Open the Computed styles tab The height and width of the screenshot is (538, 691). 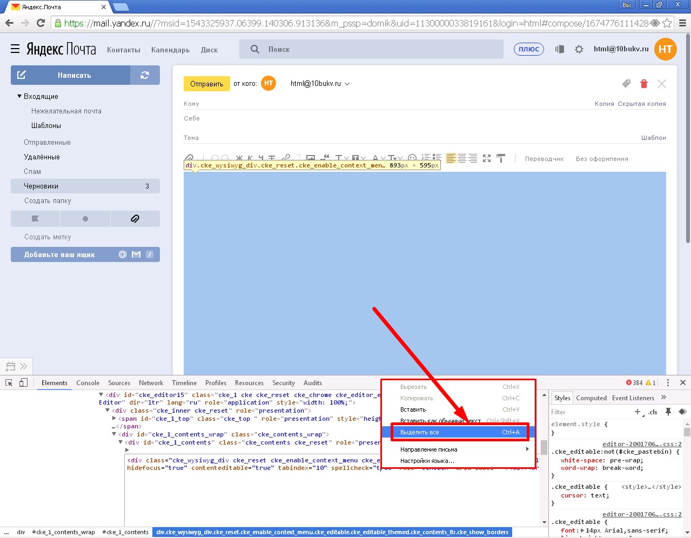point(591,398)
